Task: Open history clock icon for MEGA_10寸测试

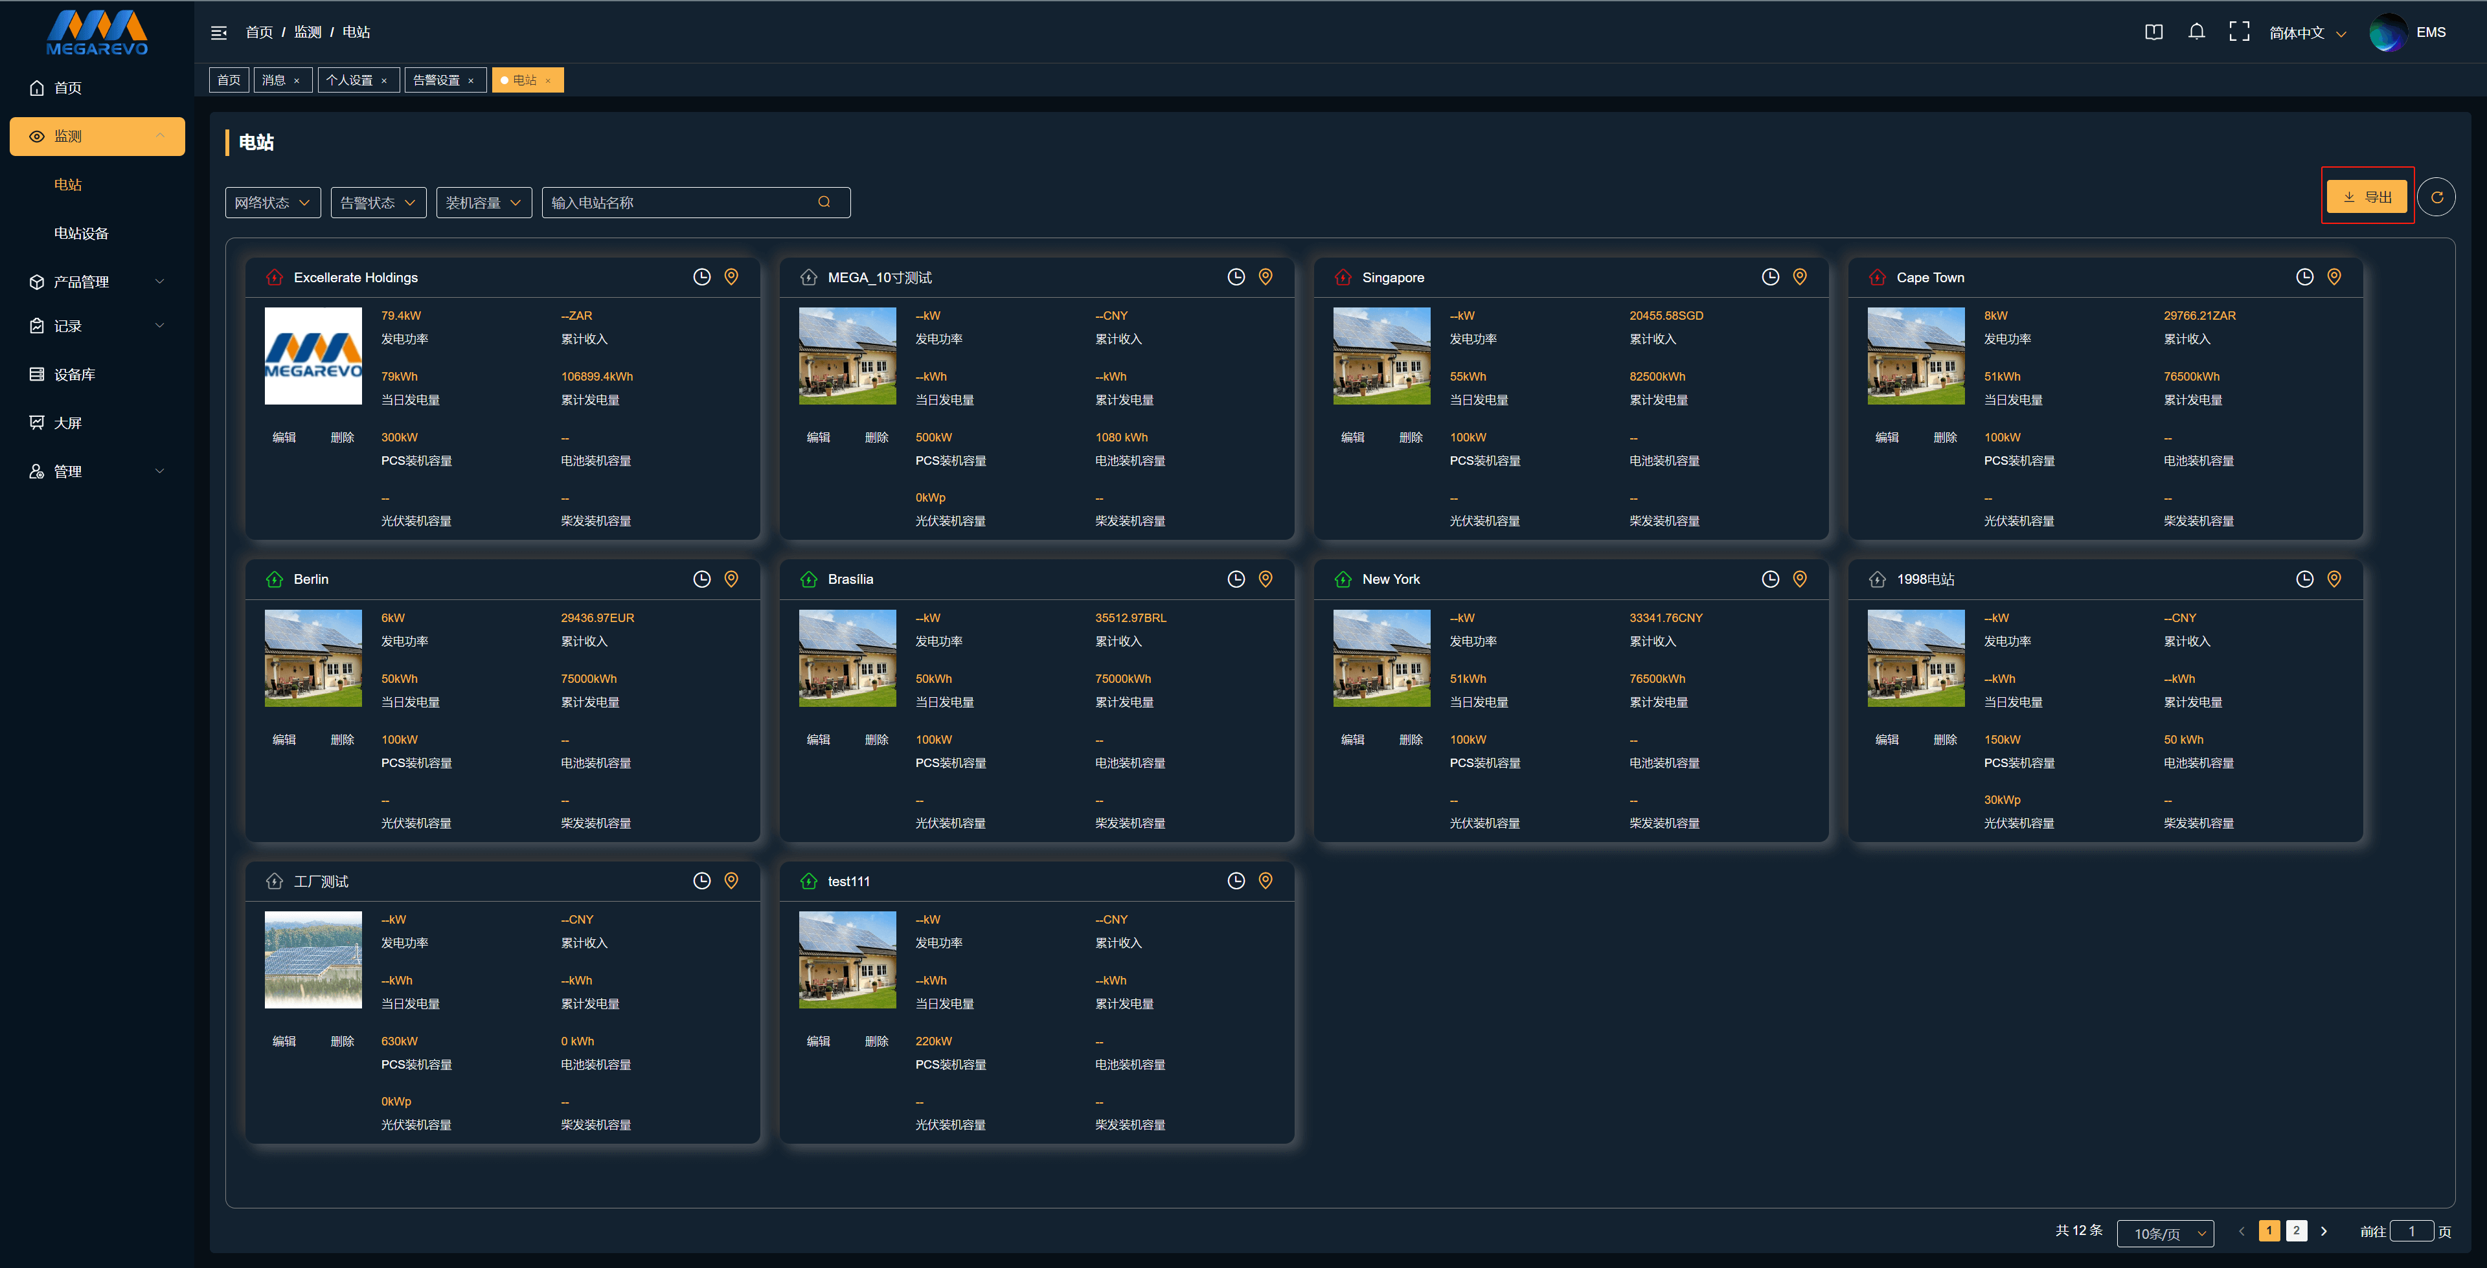Action: pos(1236,277)
